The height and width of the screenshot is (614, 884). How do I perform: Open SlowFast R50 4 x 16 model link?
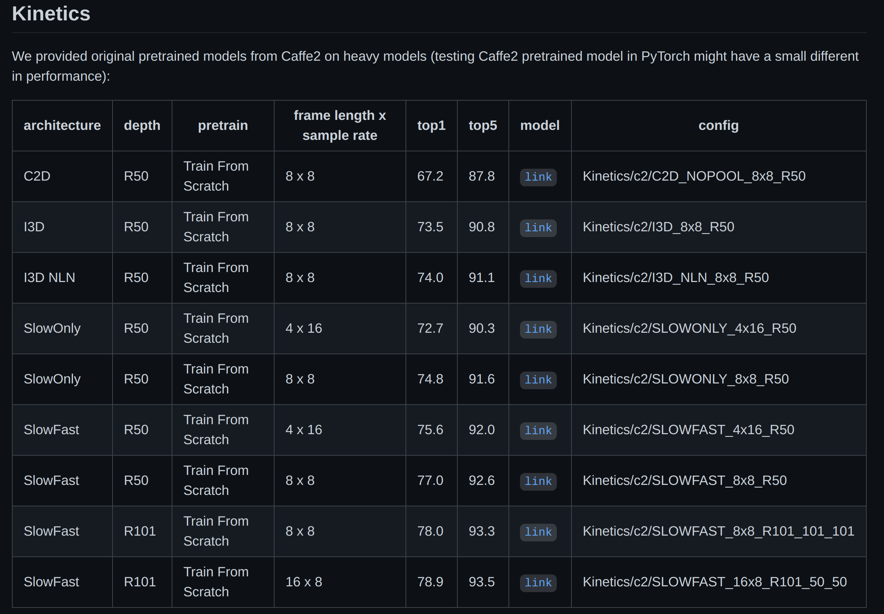point(538,430)
